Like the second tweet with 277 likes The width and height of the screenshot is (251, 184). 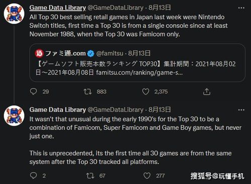[x=147, y=175]
